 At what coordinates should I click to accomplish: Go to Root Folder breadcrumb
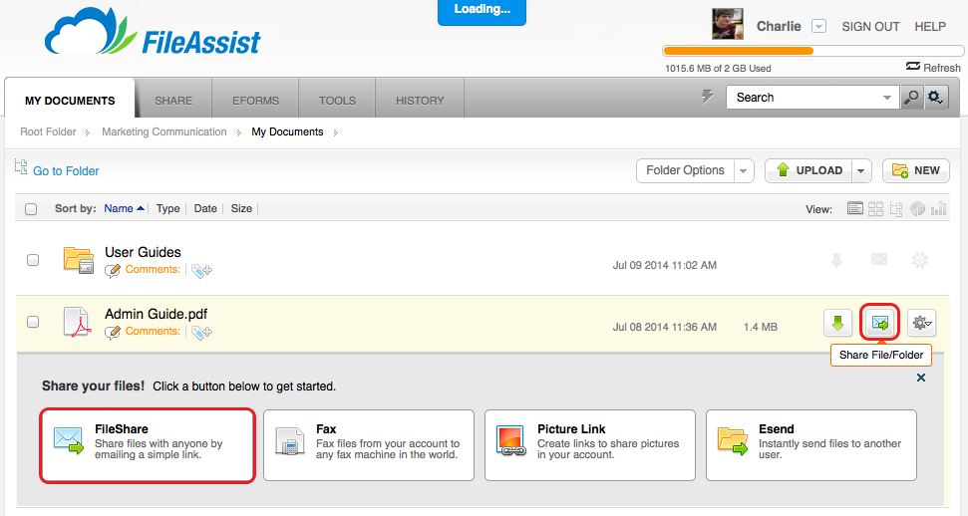(x=48, y=132)
